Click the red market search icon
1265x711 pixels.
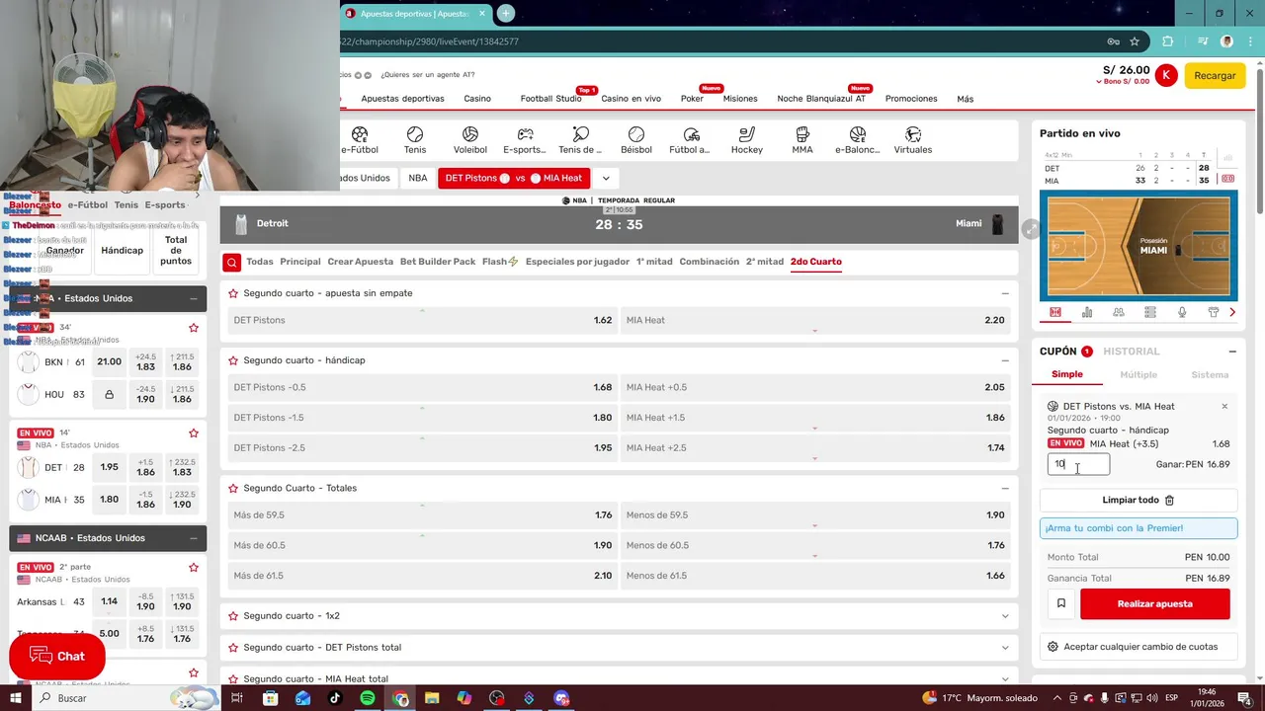[x=231, y=262]
